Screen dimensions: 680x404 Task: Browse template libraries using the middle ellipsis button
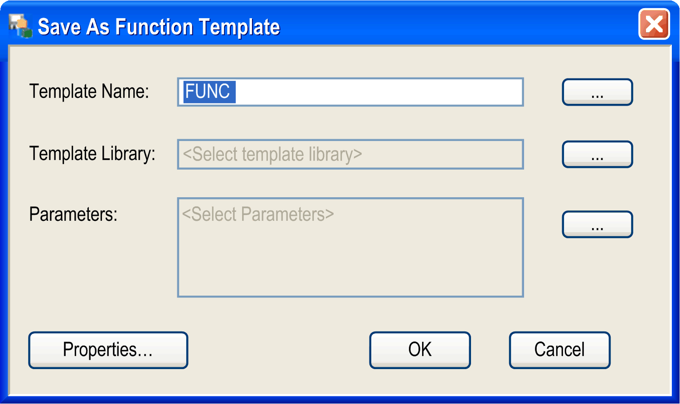597,154
